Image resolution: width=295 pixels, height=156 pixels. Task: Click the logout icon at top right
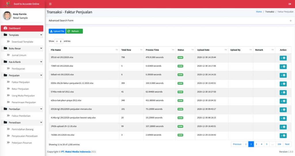(x=290, y=4)
